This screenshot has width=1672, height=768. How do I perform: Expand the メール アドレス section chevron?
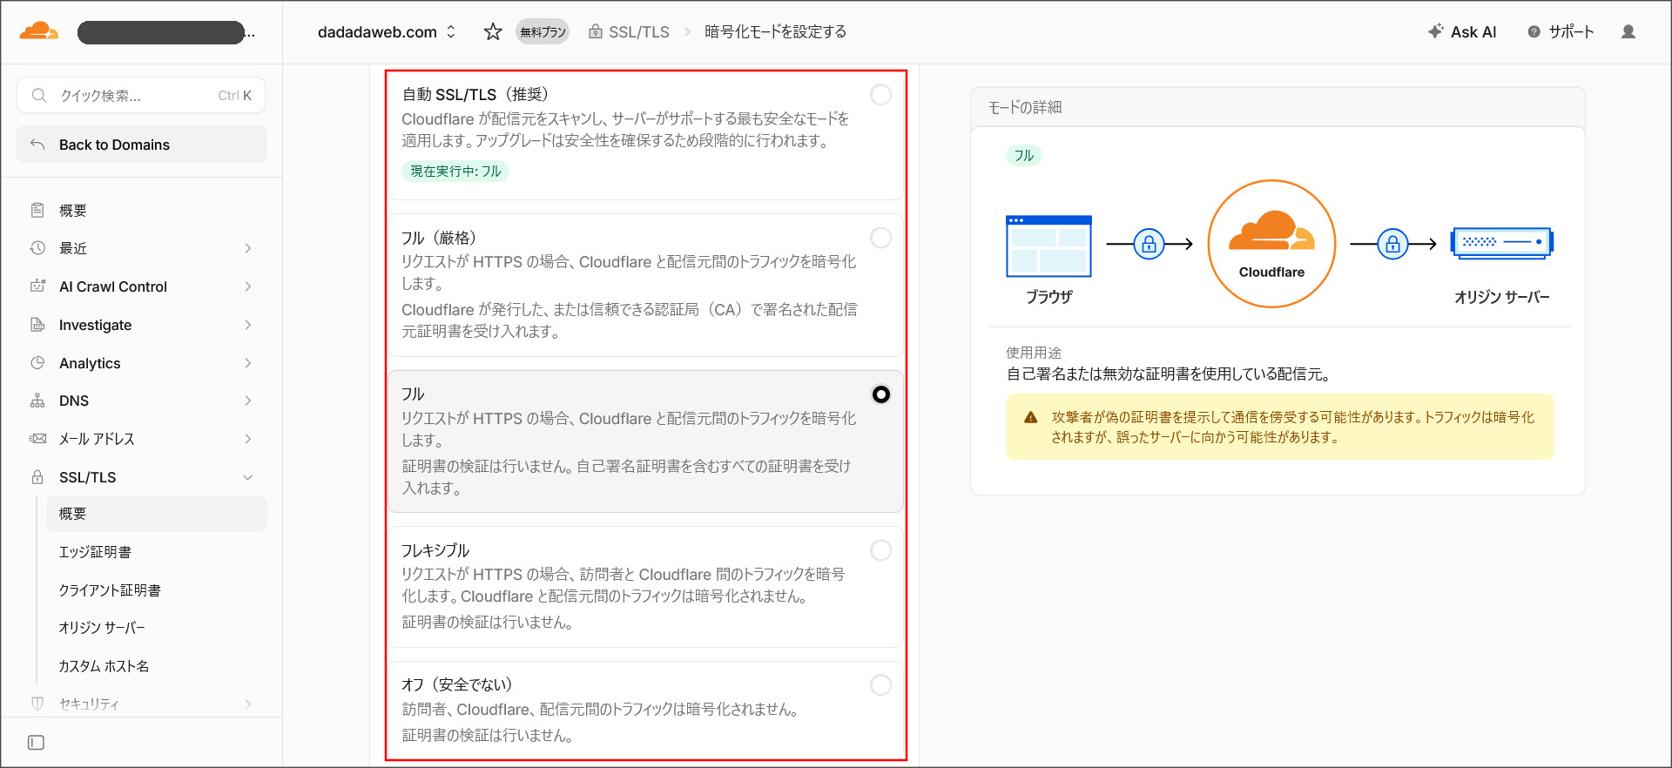point(248,439)
